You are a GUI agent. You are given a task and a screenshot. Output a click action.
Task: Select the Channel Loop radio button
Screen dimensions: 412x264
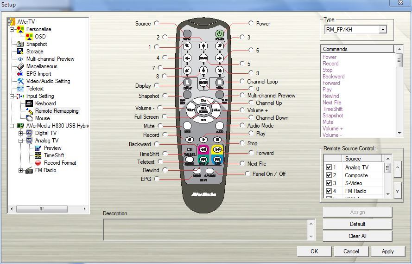tap(242, 81)
